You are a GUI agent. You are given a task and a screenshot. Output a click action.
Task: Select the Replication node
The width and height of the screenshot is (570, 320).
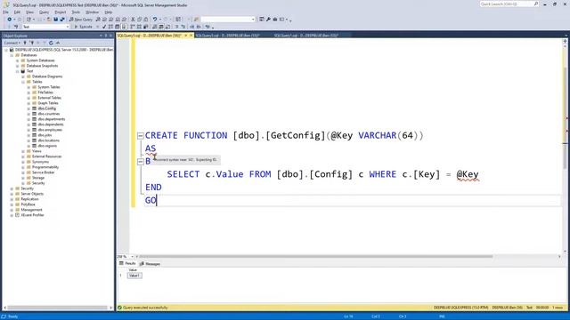[x=29, y=199]
